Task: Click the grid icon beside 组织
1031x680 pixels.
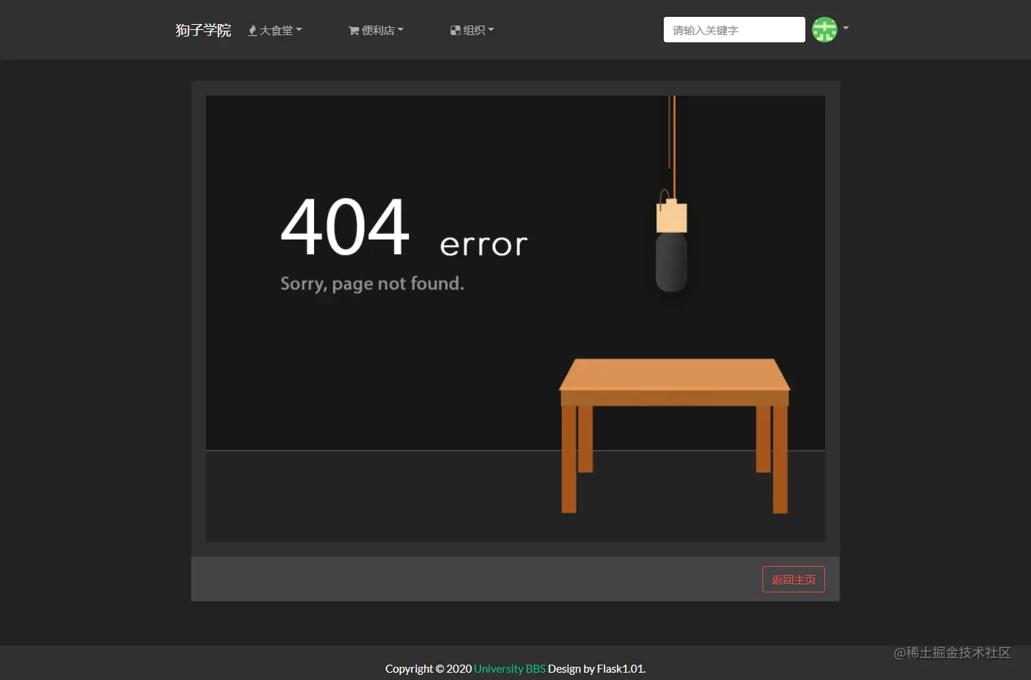Action: point(456,30)
